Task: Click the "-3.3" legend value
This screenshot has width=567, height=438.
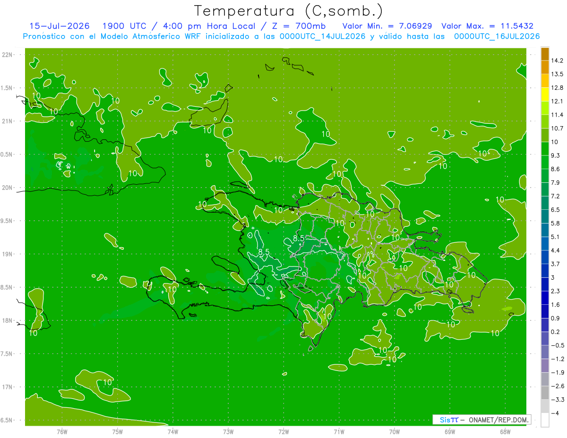Action: pyautogui.click(x=557, y=399)
